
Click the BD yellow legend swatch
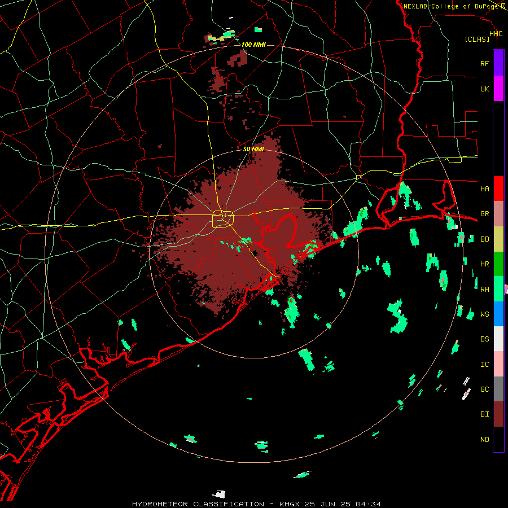[x=498, y=239]
